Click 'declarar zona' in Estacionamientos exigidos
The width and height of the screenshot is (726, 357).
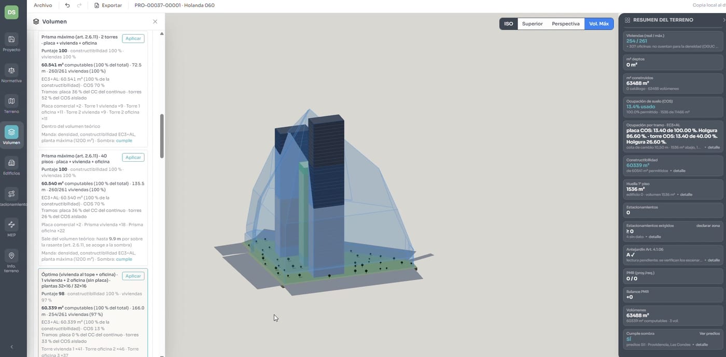[x=708, y=225]
